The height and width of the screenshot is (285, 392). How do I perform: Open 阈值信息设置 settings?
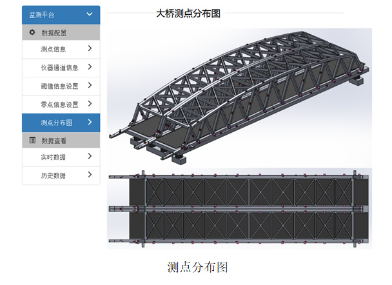(61, 86)
